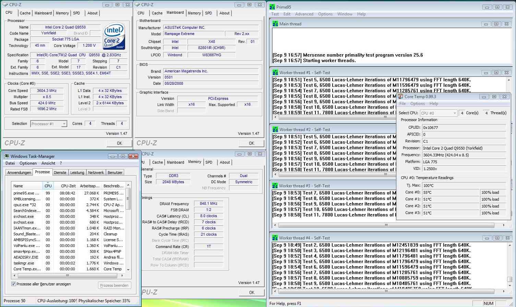The width and height of the screenshot is (516, 307).
Task: Click Worker thread #2 window icon
Action: pos(275,129)
